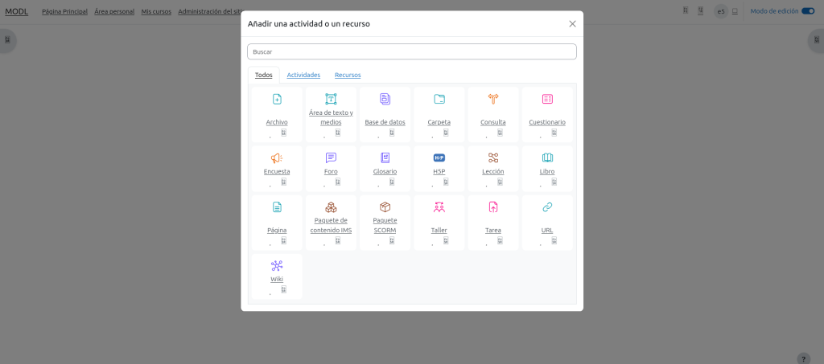Close the Añadir una actividad dialog

click(572, 24)
